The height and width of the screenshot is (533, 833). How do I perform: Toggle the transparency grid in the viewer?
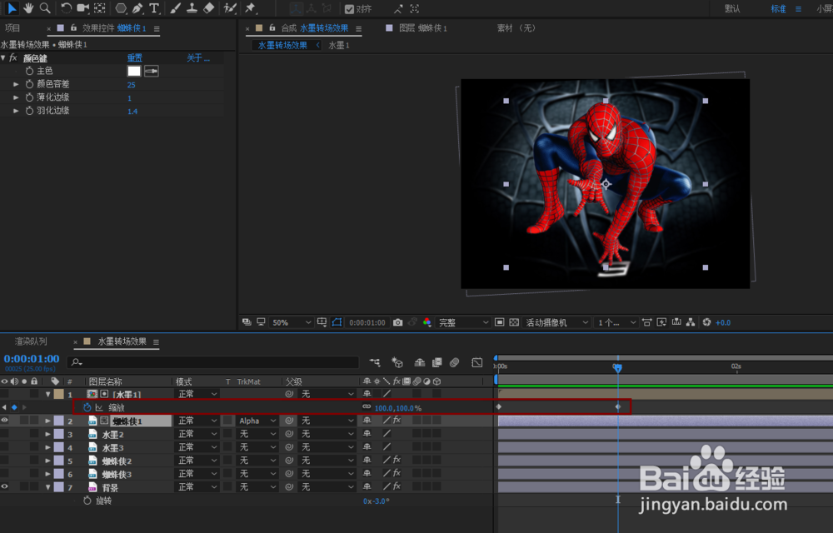[x=514, y=322]
